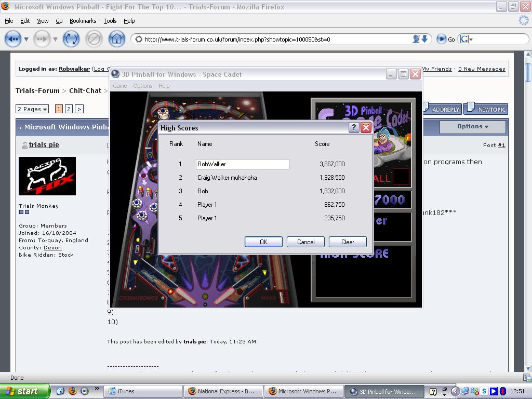The width and height of the screenshot is (532, 399).
Task: Open the Pinball Help menu
Action: pos(164,86)
